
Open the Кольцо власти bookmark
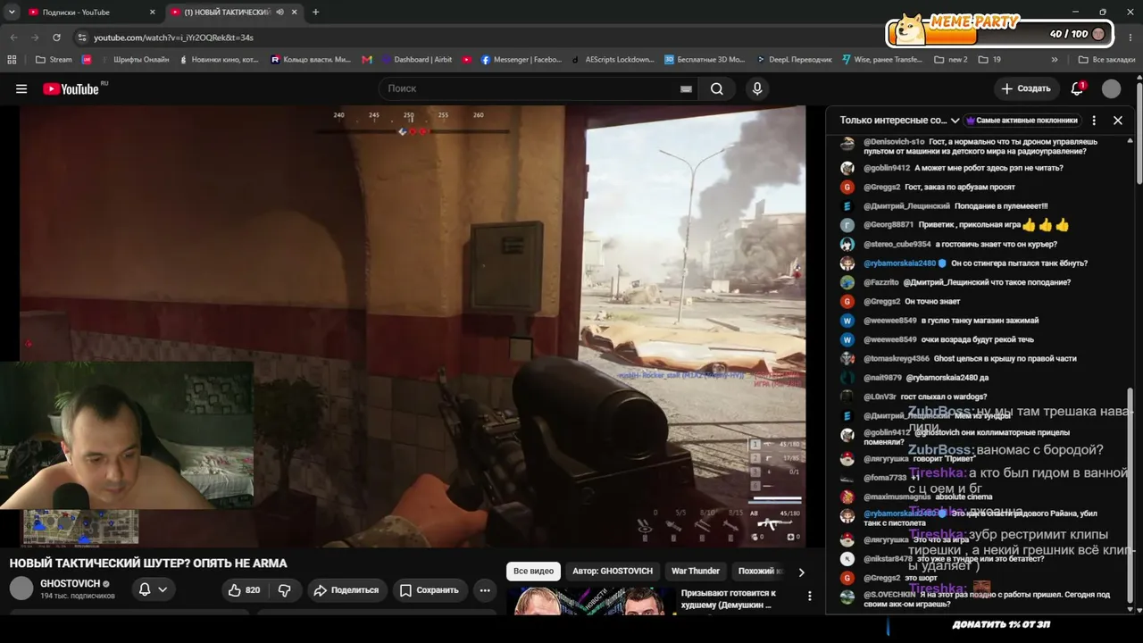point(311,60)
